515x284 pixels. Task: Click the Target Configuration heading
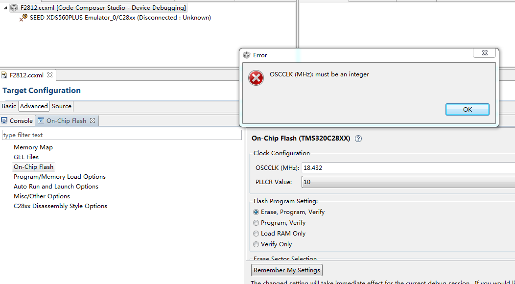pyautogui.click(x=42, y=91)
